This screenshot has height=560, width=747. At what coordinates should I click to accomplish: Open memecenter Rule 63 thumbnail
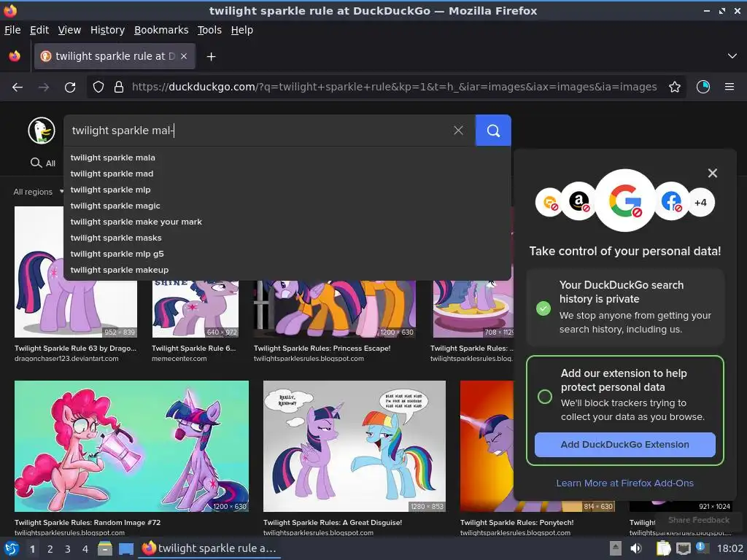coord(196,309)
